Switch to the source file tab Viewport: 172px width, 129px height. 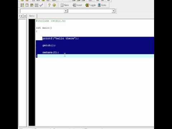click(x=32, y=16)
